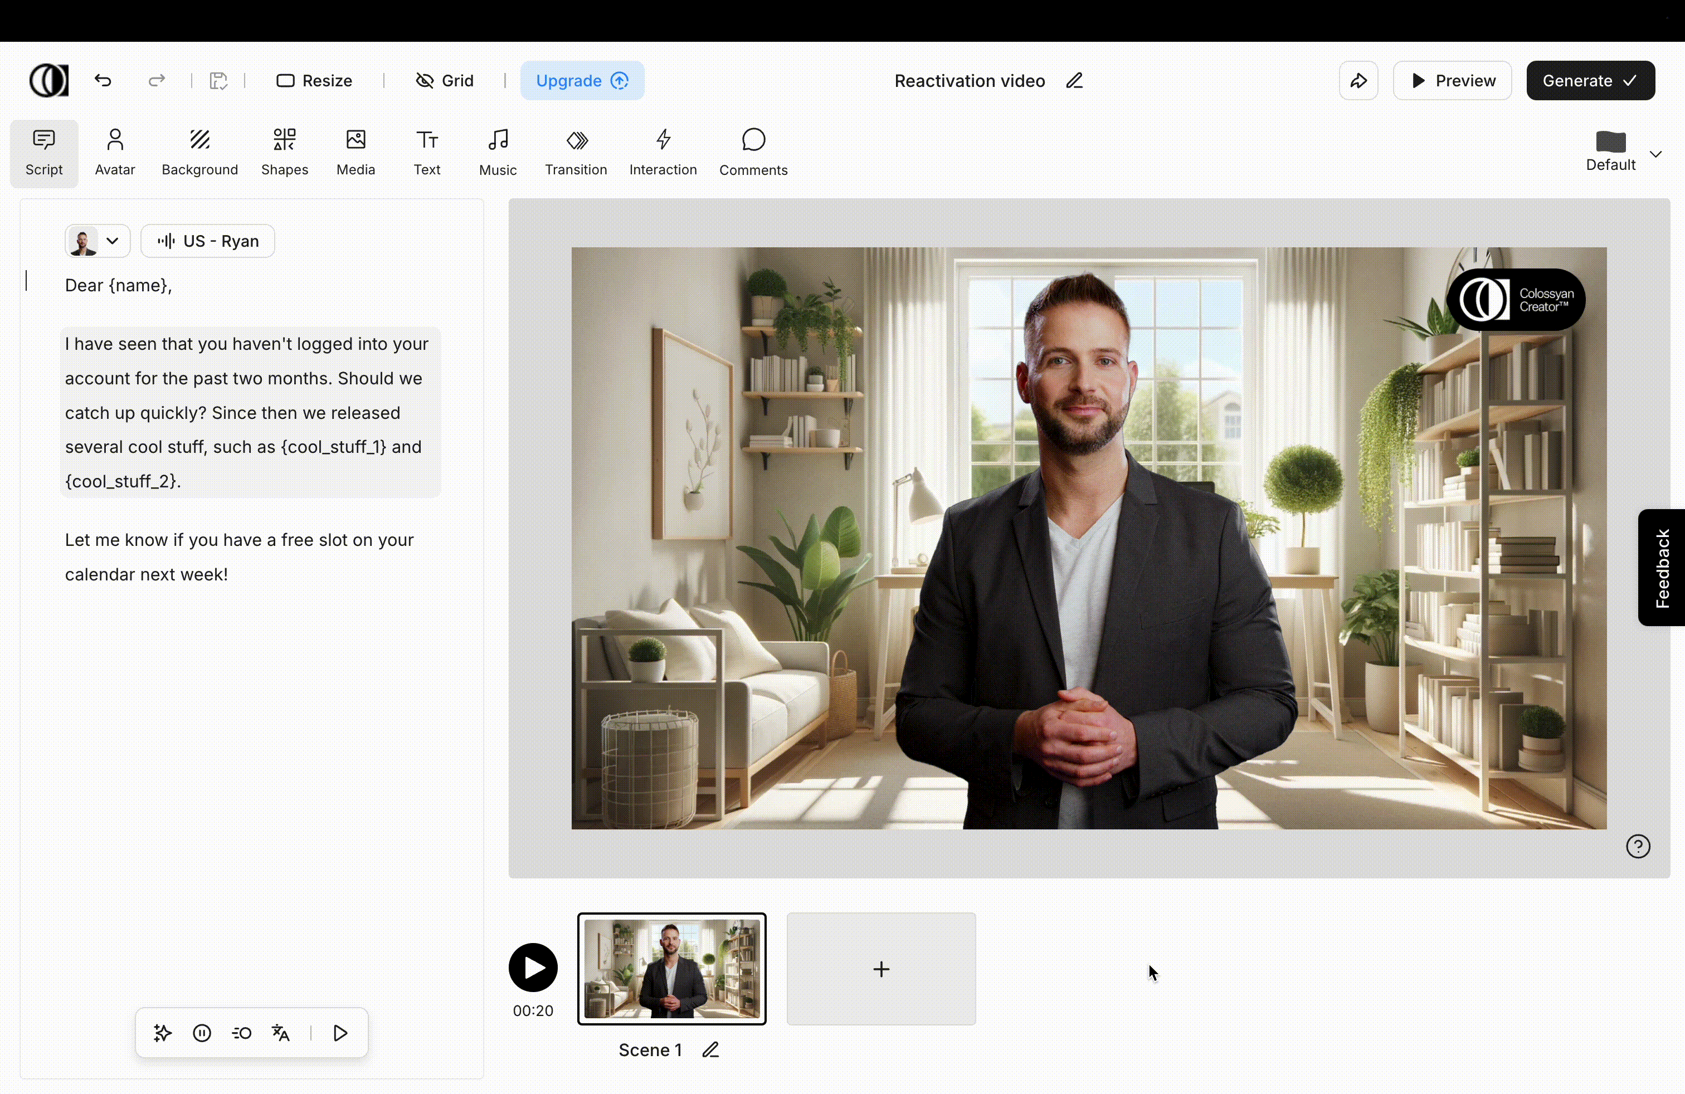Open the US - Ryan voice selector

[207, 241]
